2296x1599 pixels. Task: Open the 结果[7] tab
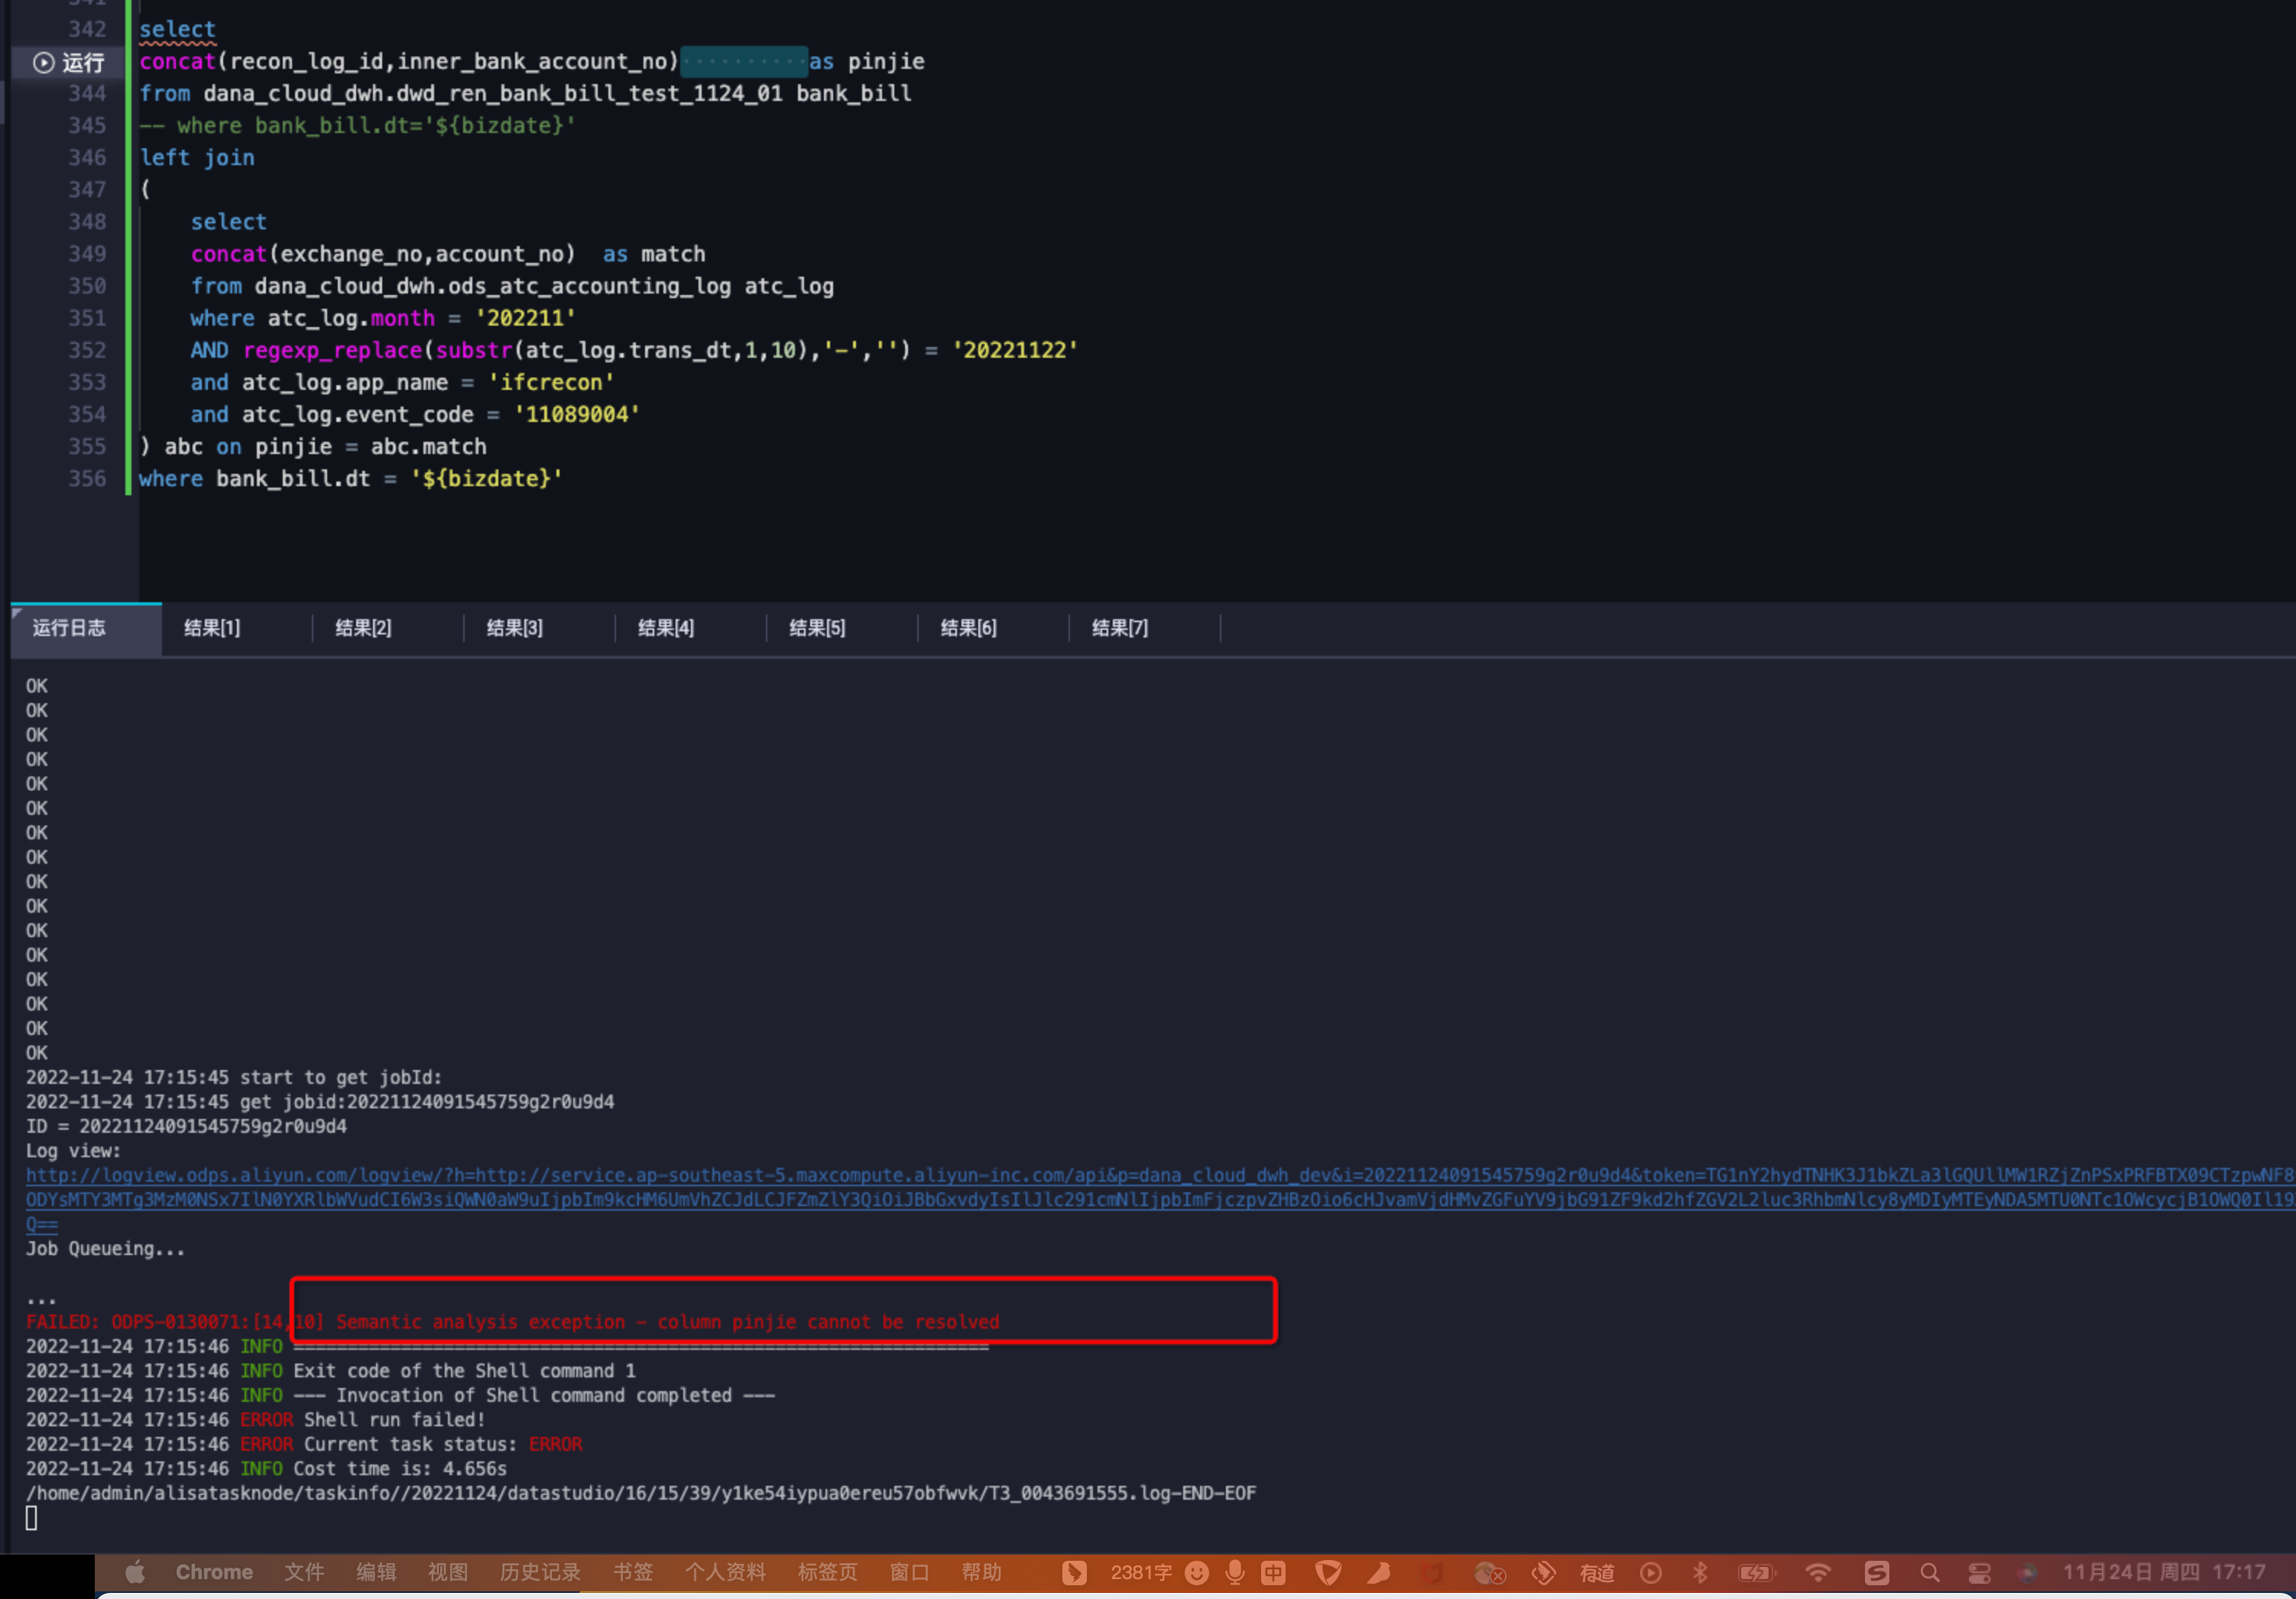(1120, 628)
